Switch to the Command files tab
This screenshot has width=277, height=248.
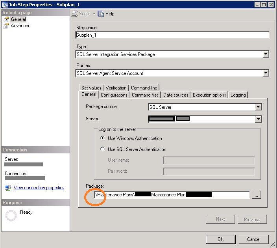point(145,95)
